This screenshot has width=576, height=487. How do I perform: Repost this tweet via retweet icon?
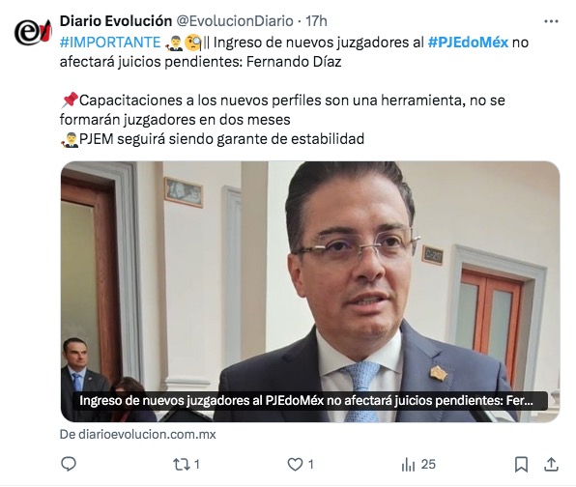pos(181,465)
